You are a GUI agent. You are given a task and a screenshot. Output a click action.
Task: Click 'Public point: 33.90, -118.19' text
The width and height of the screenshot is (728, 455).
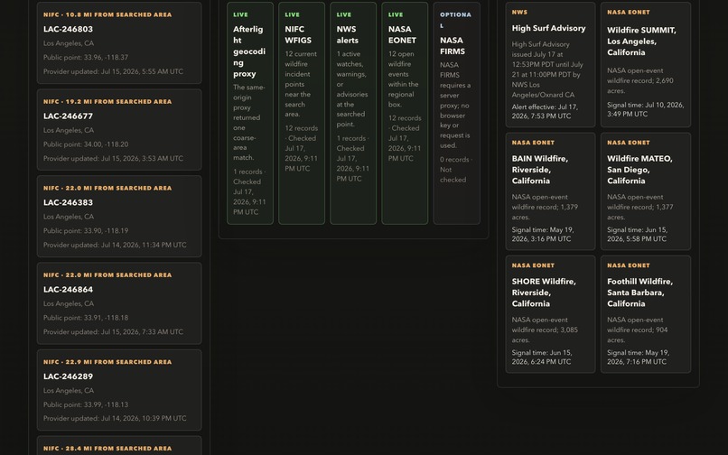[x=86, y=231]
